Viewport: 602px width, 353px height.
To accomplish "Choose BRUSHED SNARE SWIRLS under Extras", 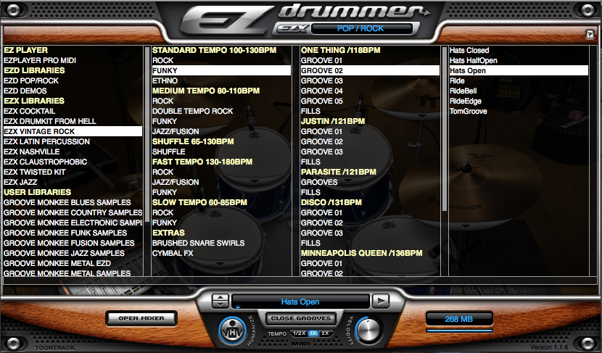I will [x=221, y=243].
